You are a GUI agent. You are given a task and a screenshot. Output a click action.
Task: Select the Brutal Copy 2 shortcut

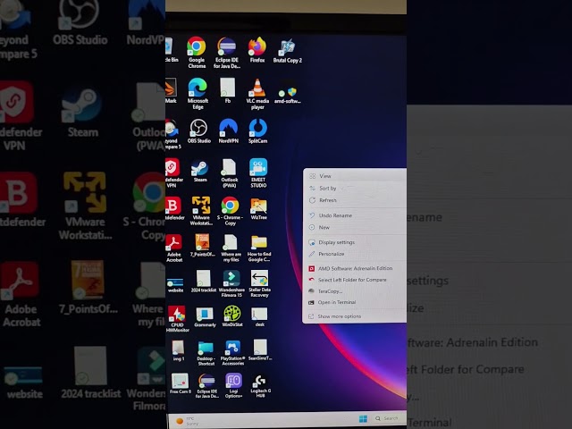[x=288, y=50]
